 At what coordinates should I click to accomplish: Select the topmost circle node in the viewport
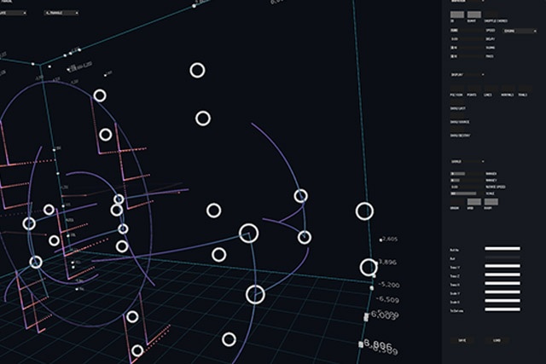[197, 70]
